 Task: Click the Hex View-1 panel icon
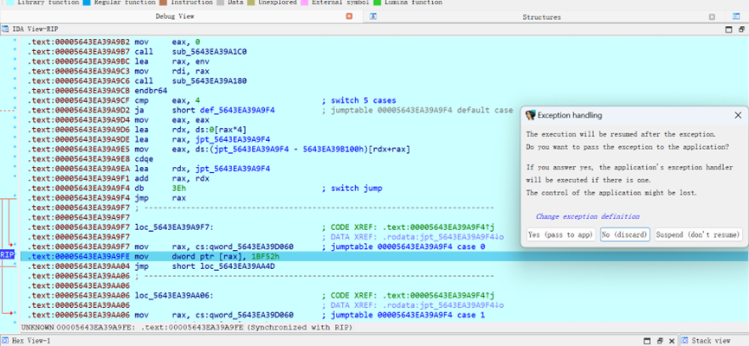coord(5,341)
